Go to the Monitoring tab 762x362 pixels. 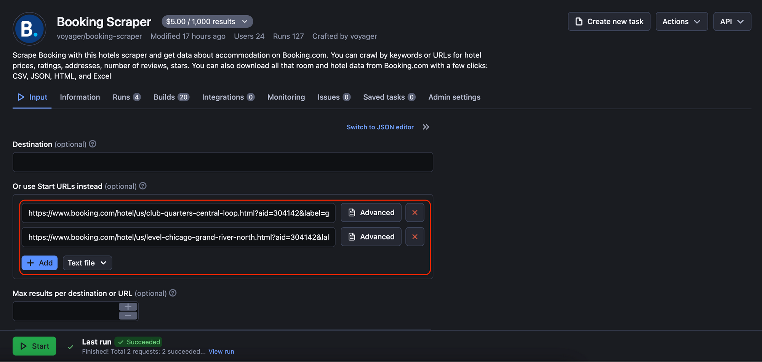pyautogui.click(x=286, y=97)
